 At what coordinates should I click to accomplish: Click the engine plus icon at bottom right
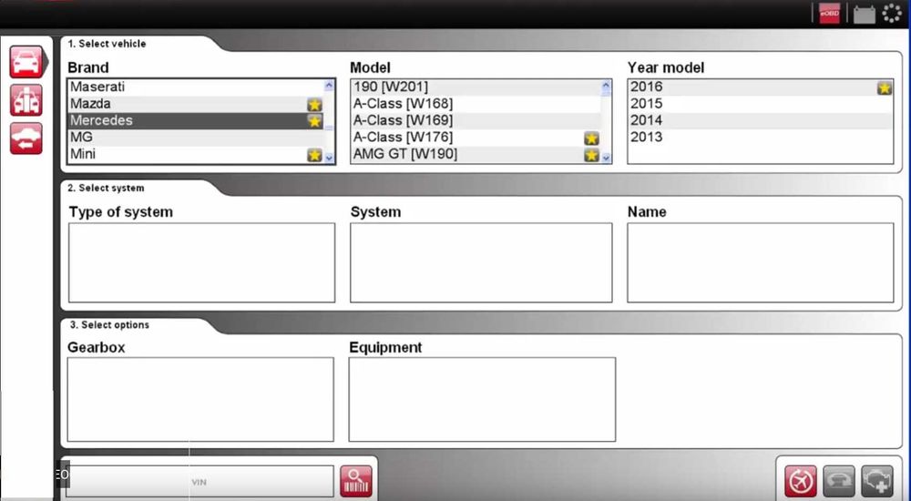(877, 481)
